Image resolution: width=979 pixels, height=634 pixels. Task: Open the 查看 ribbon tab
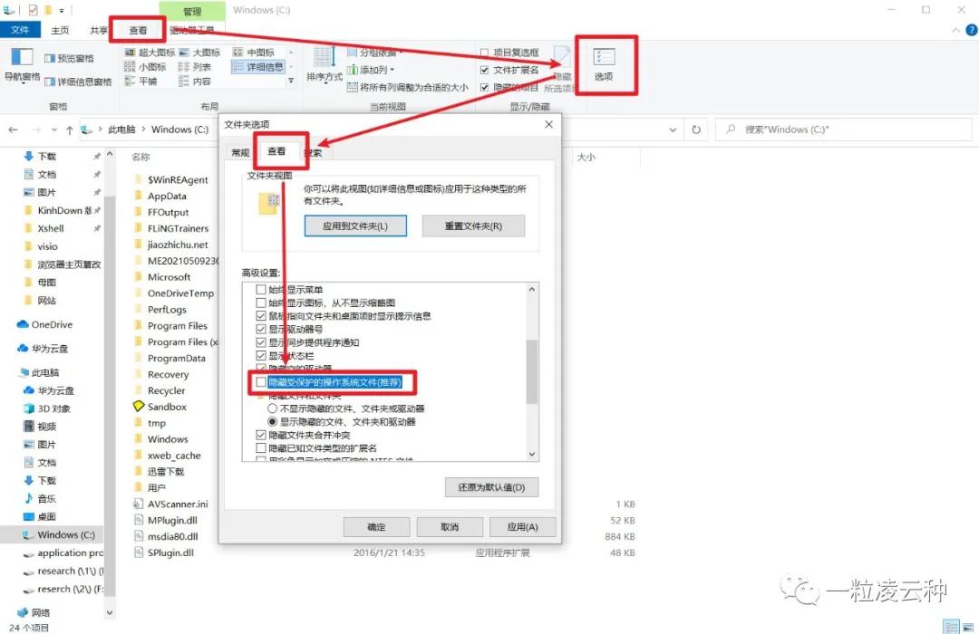pyautogui.click(x=136, y=29)
